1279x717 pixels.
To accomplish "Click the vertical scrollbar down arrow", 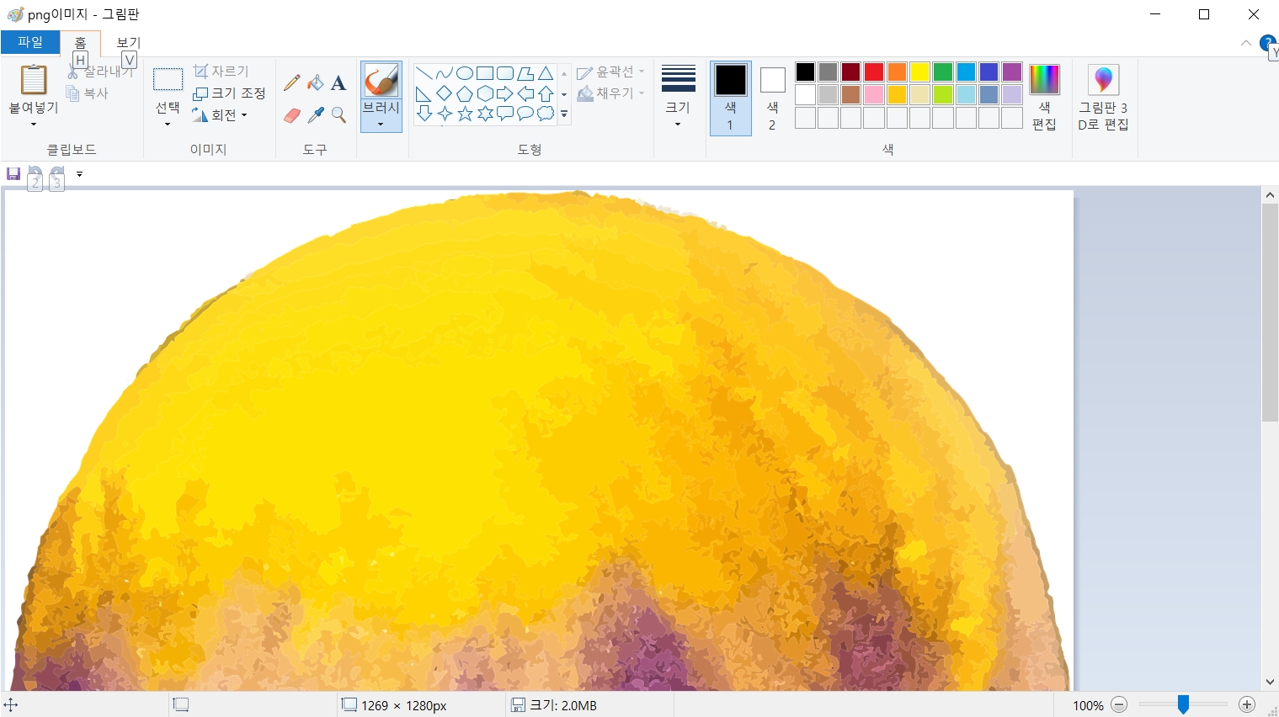I will pos(1270,682).
